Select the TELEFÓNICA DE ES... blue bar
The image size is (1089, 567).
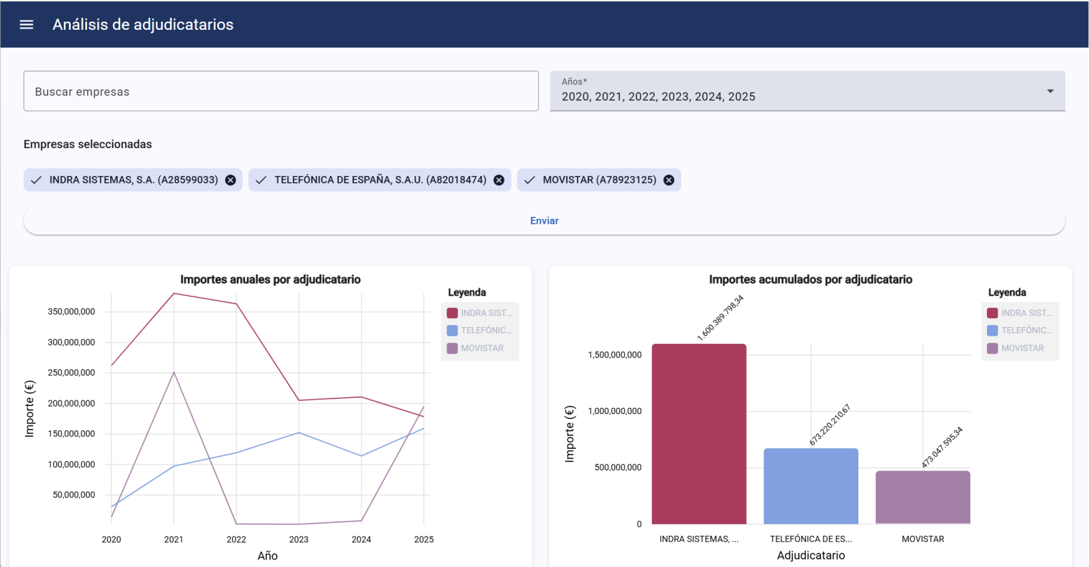point(811,486)
